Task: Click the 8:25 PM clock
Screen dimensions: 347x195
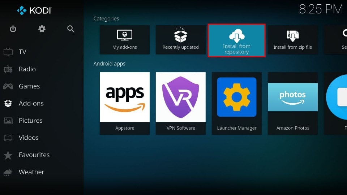Action: tap(321, 9)
